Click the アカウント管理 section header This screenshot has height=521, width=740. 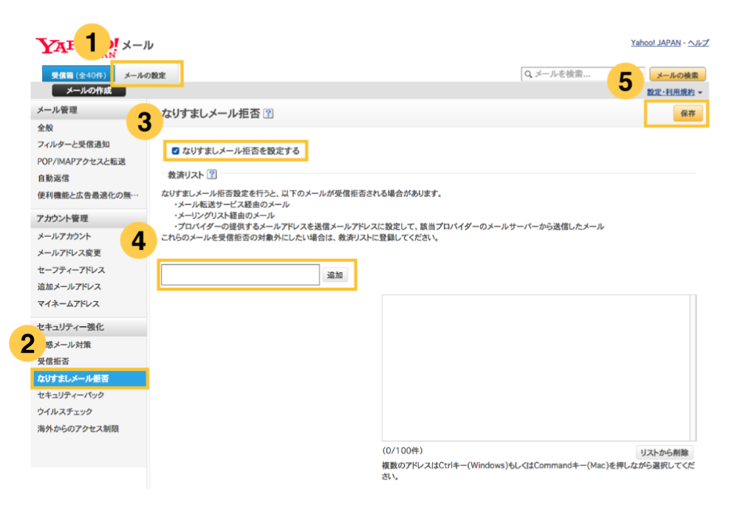point(89,218)
